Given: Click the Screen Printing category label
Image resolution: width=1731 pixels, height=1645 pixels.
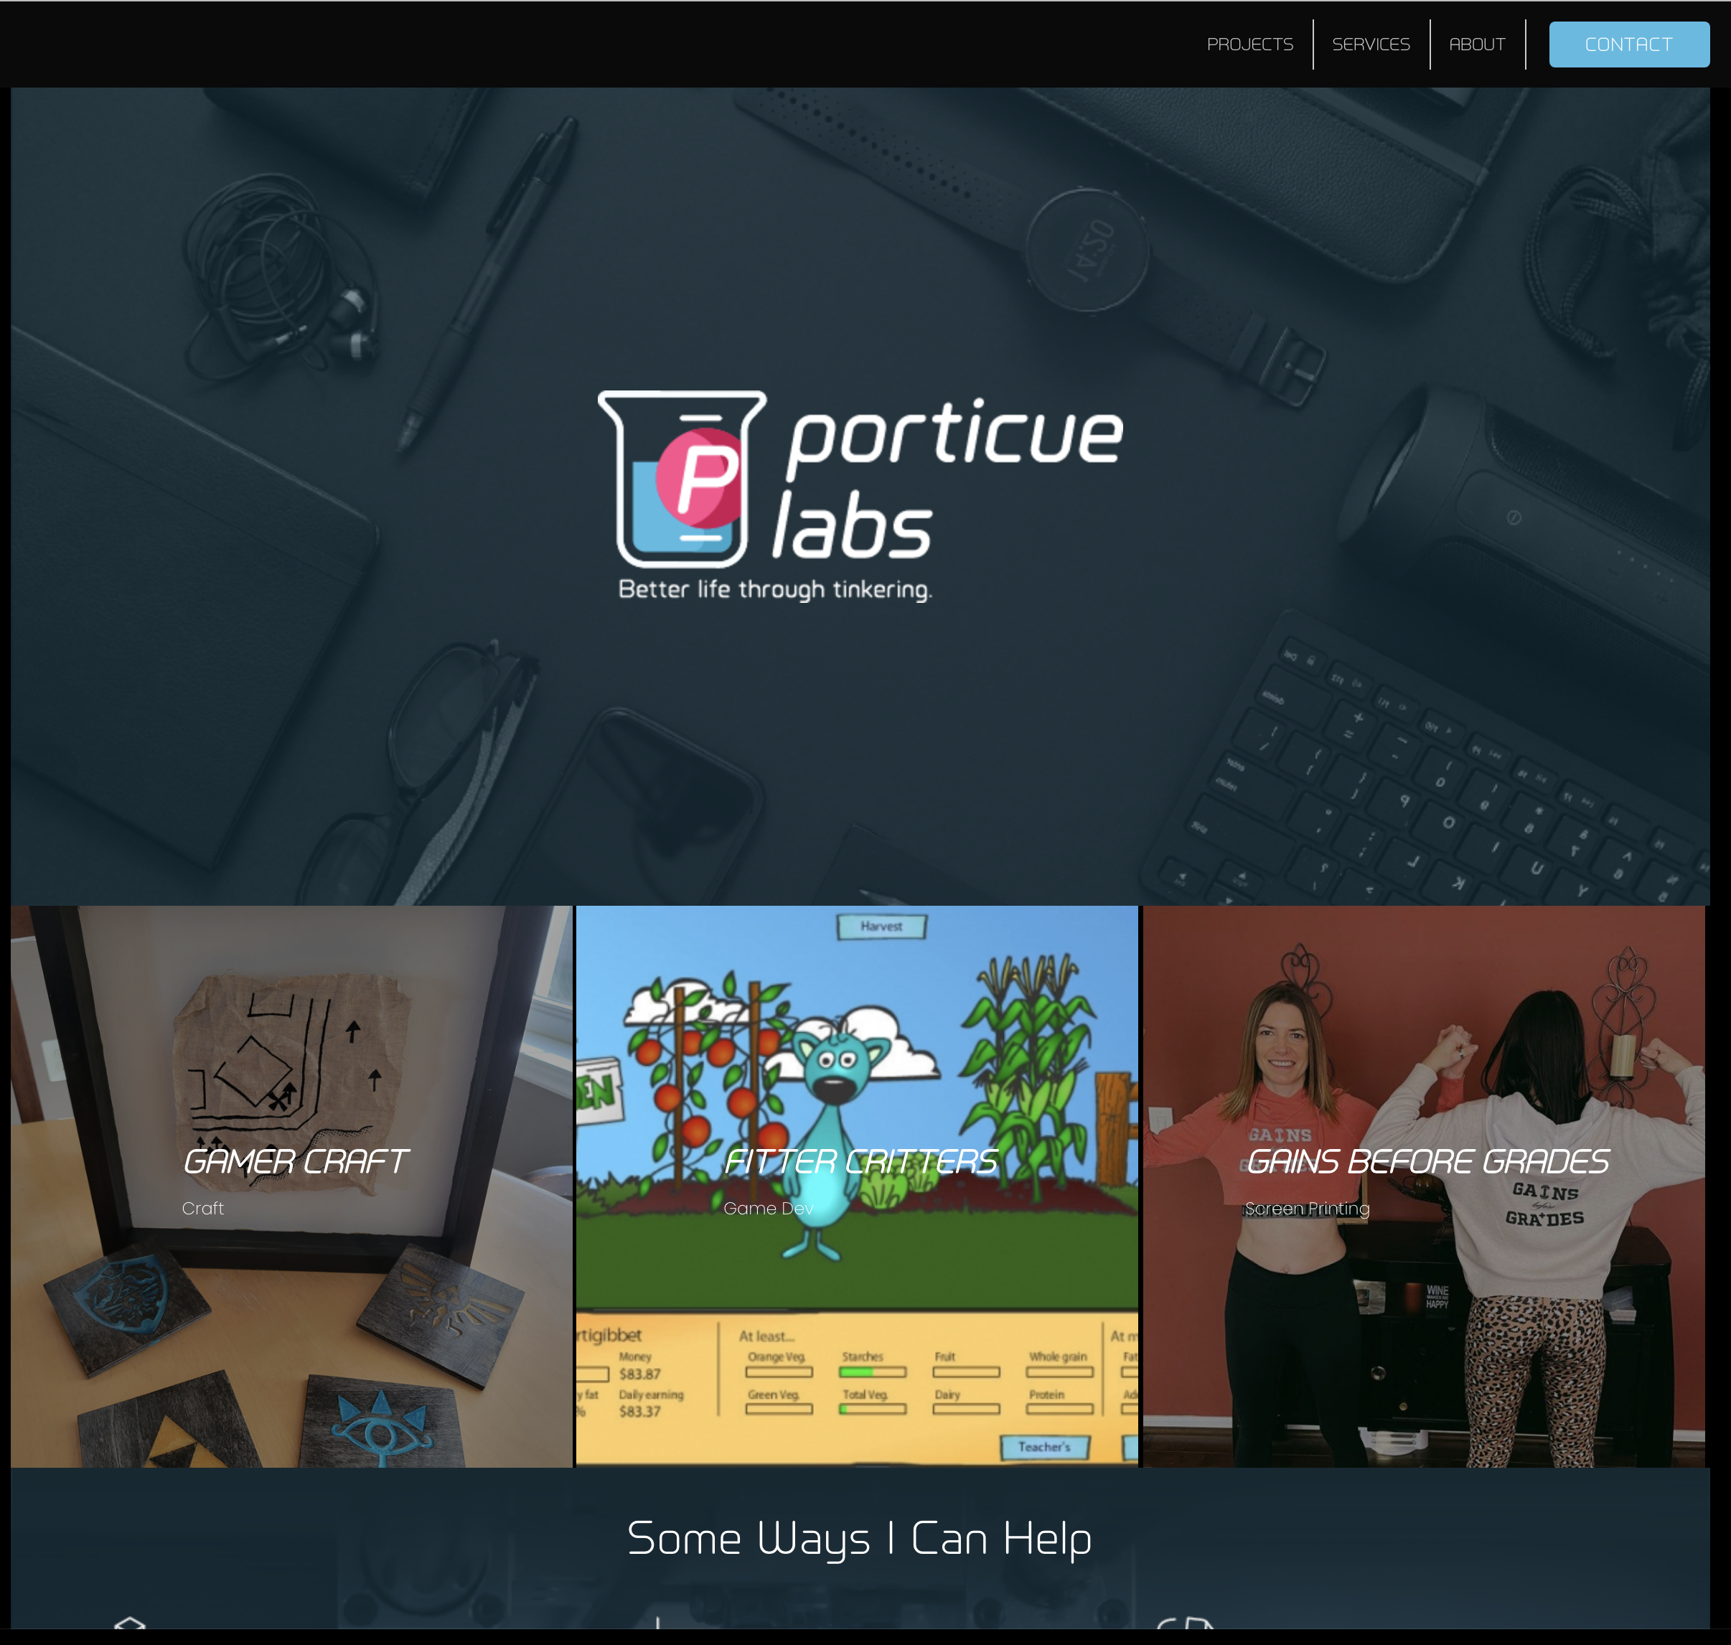Looking at the screenshot, I should [1308, 1209].
